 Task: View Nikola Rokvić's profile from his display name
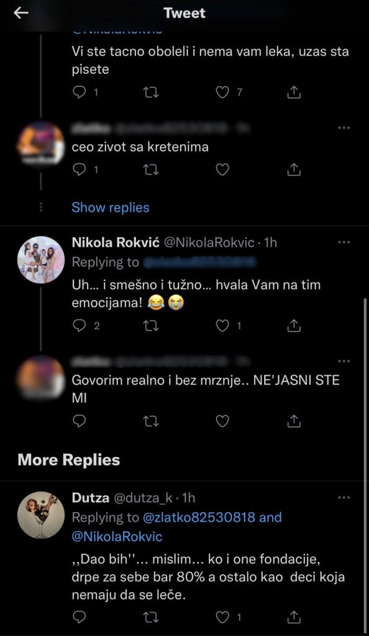(x=116, y=242)
